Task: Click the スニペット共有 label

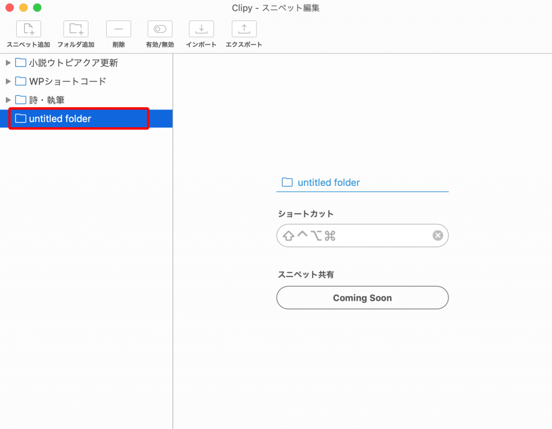Action: pos(306,274)
